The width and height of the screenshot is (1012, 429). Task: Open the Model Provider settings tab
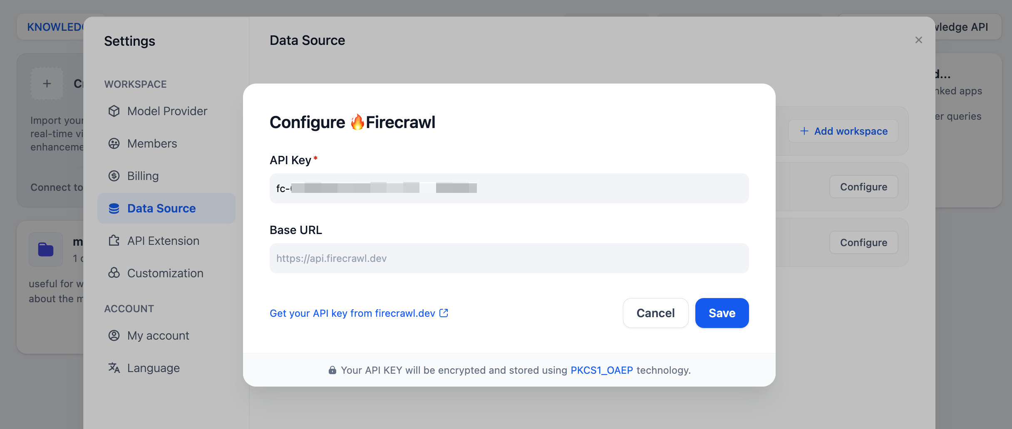pyautogui.click(x=167, y=111)
